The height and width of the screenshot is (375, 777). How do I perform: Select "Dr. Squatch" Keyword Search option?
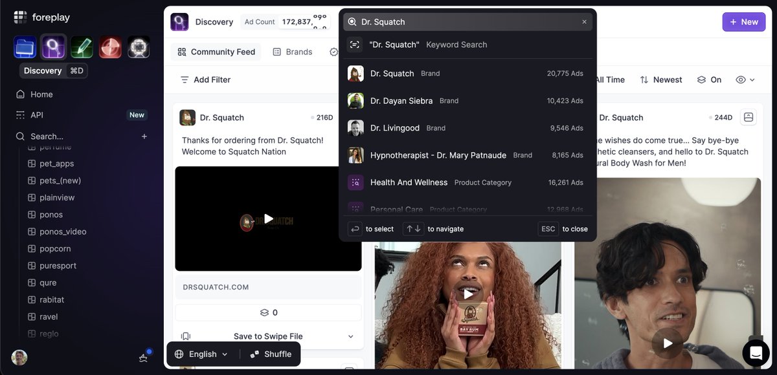pos(467,45)
